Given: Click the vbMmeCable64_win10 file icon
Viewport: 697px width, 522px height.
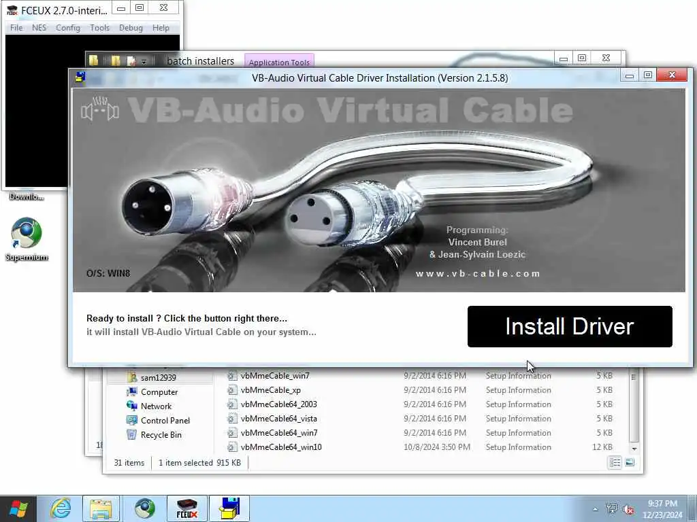Looking at the screenshot, I should click(232, 447).
